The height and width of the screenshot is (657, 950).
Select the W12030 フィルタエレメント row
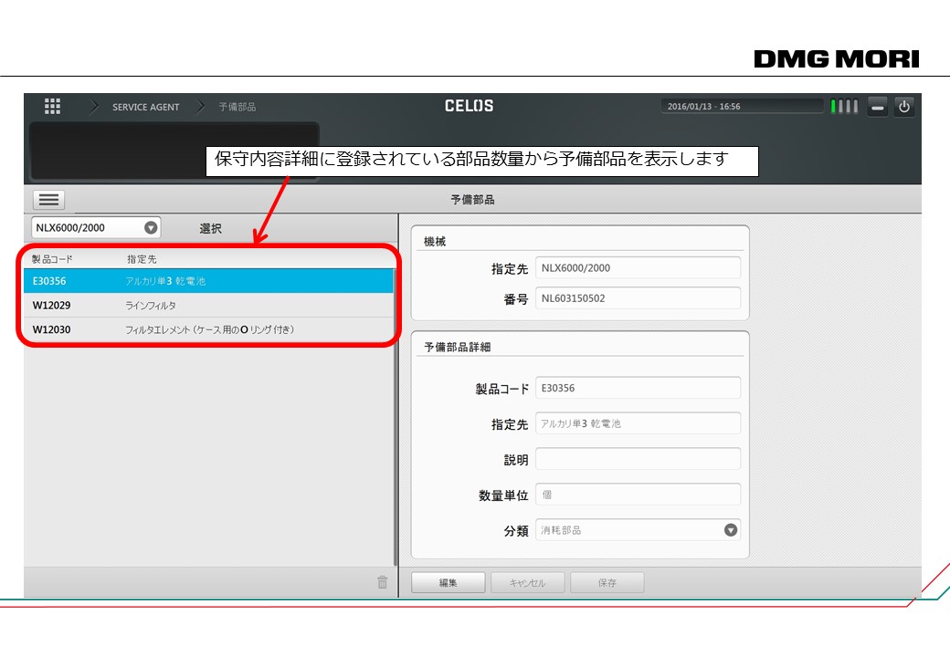(x=209, y=329)
